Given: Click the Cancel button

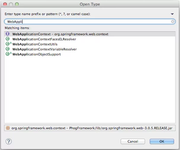Looking at the screenshot, I should tap(133, 141).
